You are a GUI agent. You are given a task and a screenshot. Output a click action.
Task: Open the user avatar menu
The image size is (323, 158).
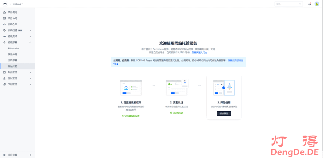tap(317, 4)
